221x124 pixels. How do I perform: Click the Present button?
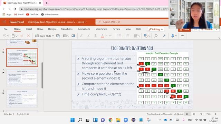[207, 30]
